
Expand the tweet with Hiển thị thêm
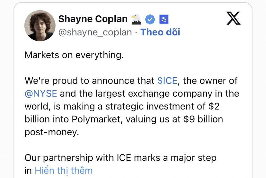pyautogui.click(x=64, y=171)
